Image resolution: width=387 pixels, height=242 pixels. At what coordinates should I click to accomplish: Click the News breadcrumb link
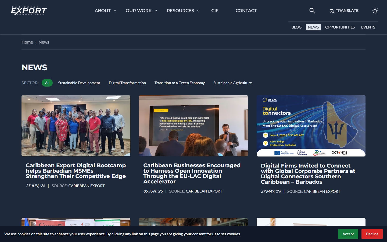click(x=44, y=42)
